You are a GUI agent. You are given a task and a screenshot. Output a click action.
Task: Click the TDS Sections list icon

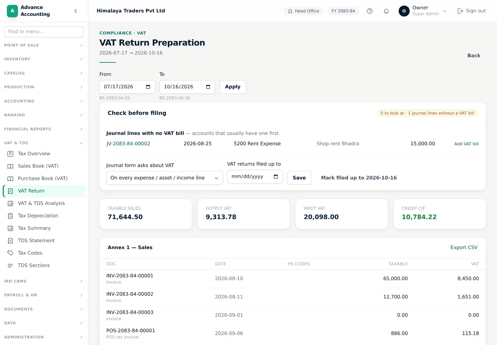pos(11,266)
